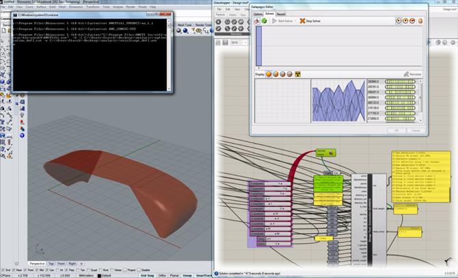Enable the Int osnap checkbox
Image resolution: width=458 pixels, height=278 pixels.
[x=57, y=270]
